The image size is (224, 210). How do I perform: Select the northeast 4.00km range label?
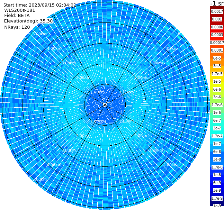coord(170,48)
